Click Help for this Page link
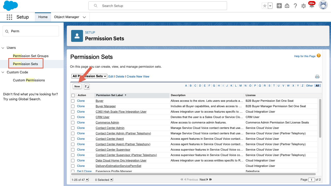Image resolution: width=331 pixels, height=186 pixels. point(305,56)
